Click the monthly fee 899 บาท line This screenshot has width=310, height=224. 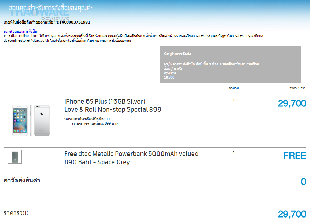pos(95,124)
